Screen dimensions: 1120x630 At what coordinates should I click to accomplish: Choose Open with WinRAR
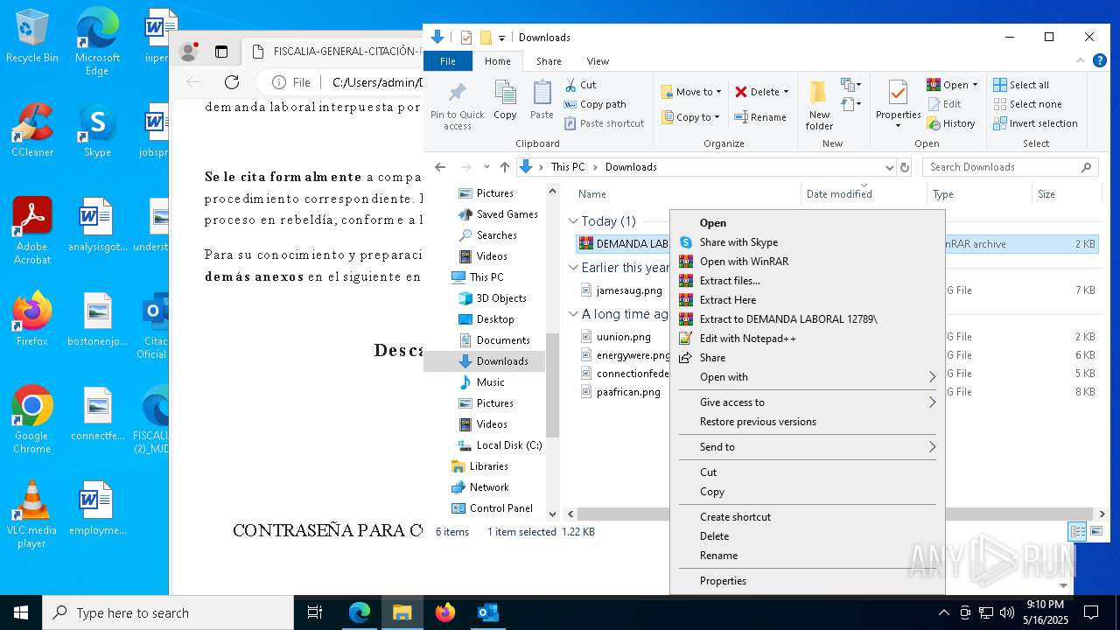point(807,262)
